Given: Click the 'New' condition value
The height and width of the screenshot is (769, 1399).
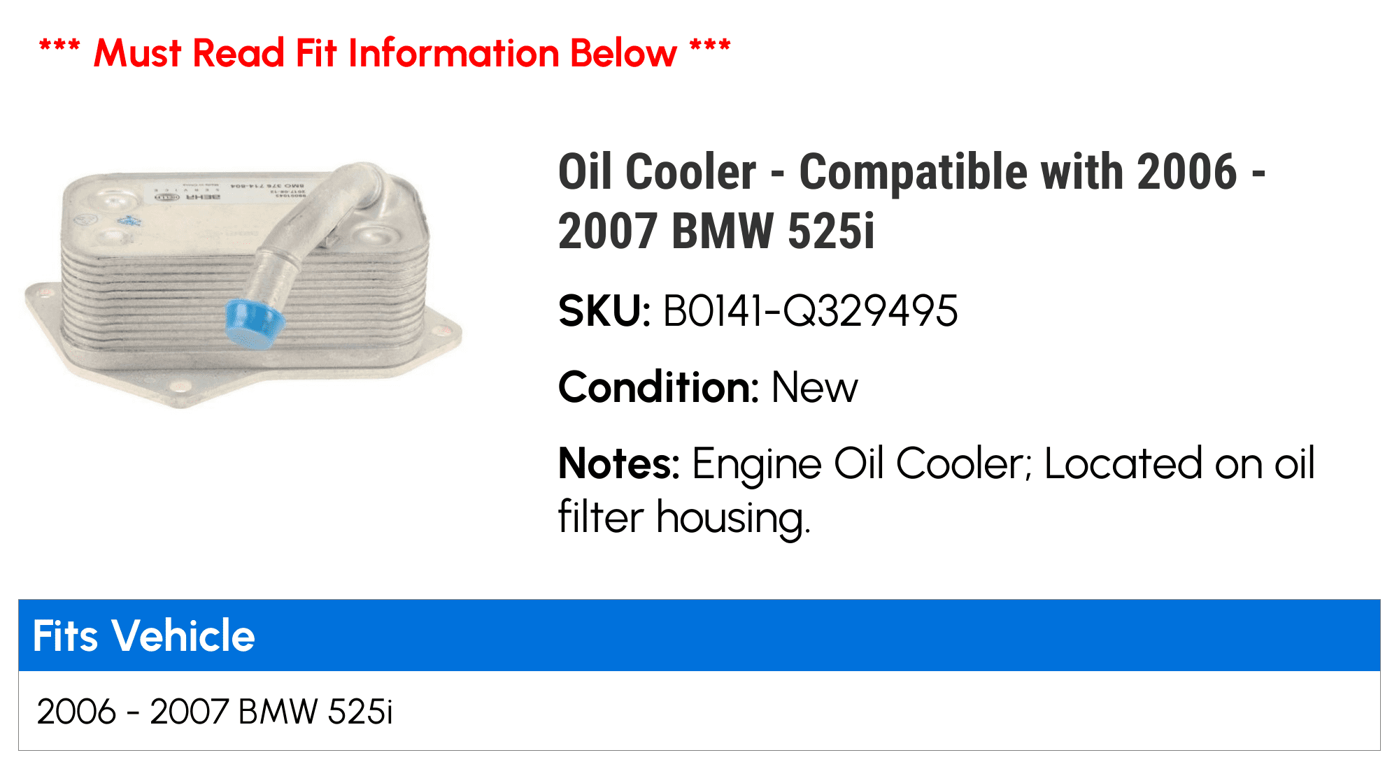Looking at the screenshot, I should pos(814,387).
